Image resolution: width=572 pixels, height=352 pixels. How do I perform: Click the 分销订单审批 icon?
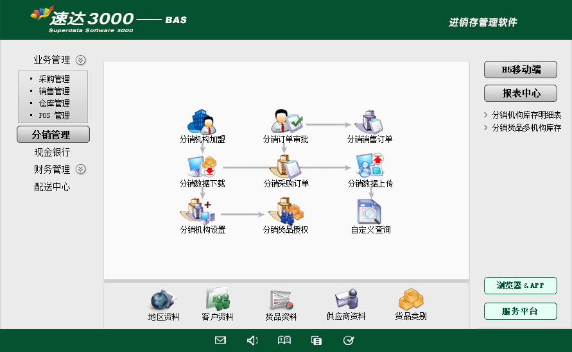286,121
